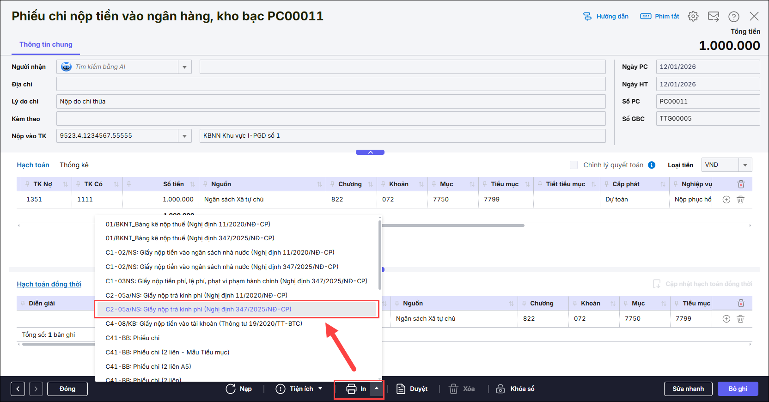Click the In print button
Screen dimensions: 769x402
356,389
